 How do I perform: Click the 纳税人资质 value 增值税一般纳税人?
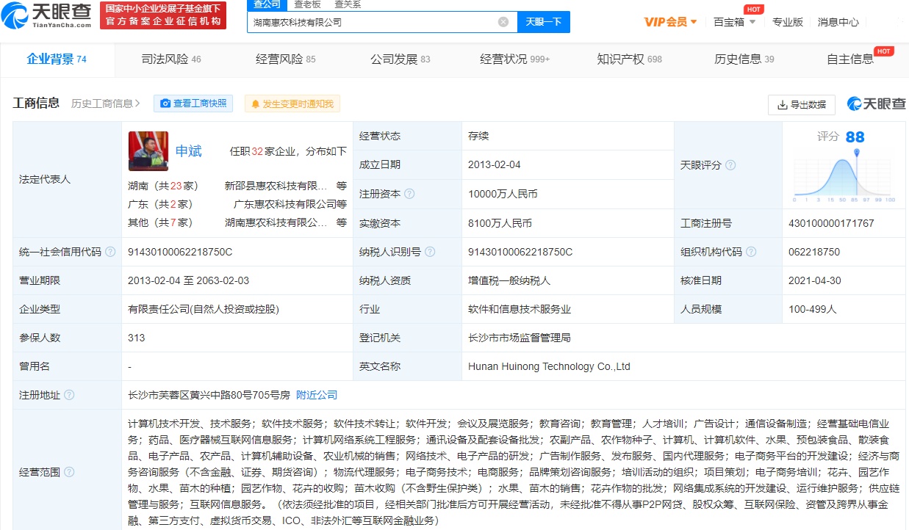coord(509,280)
